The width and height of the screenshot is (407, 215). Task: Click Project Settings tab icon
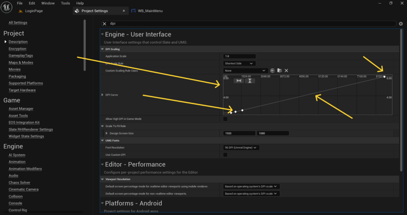[x=77, y=11]
